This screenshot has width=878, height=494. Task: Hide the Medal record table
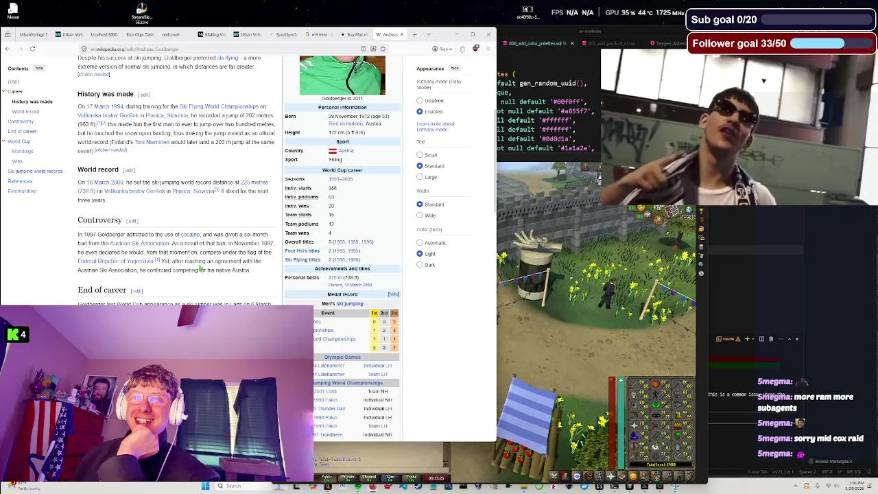[x=393, y=294]
